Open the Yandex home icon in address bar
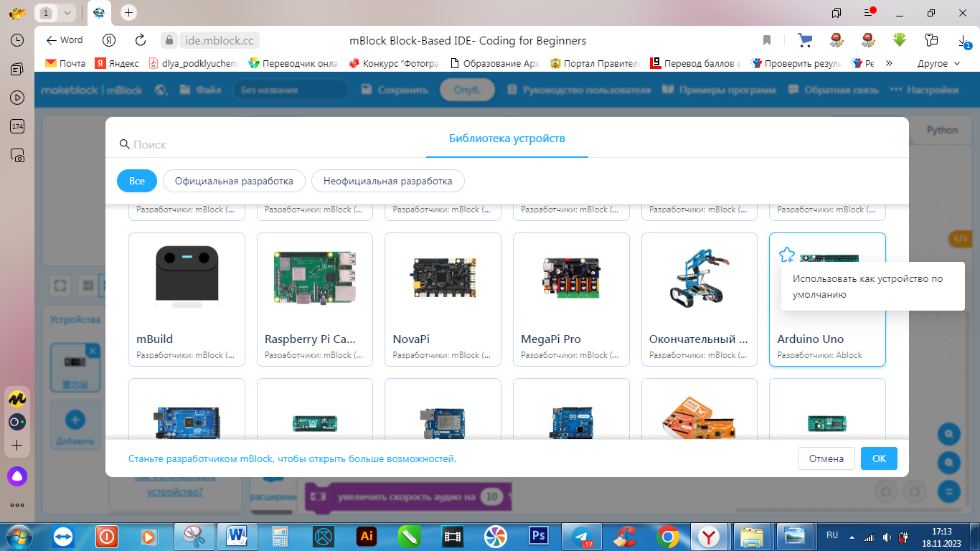Screen dimensions: 980x551 click(x=109, y=40)
